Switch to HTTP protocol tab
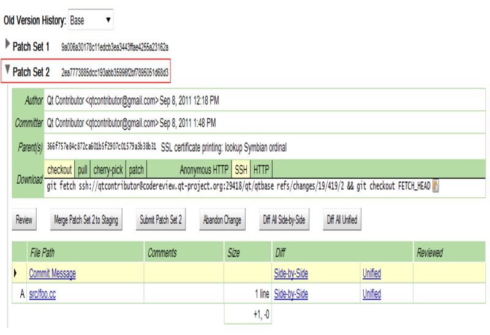The image size is (490, 335). click(262, 170)
